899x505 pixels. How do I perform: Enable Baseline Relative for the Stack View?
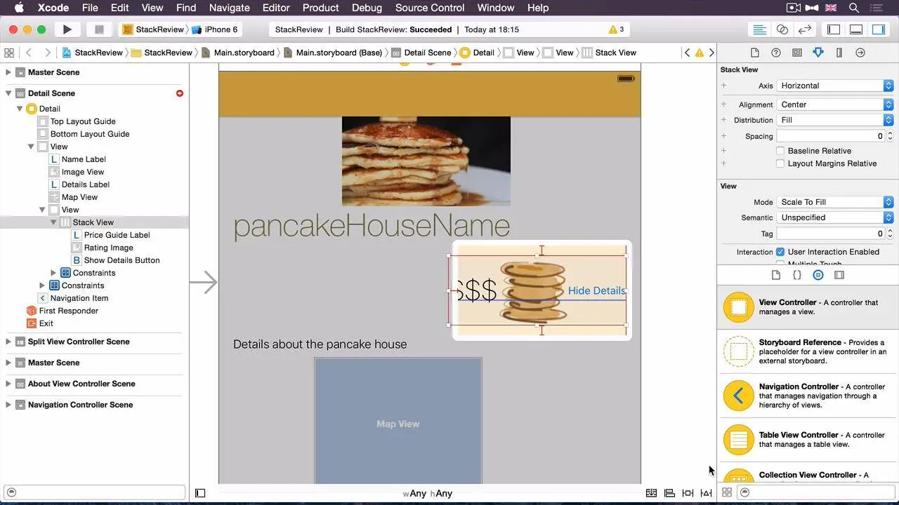[x=780, y=150]
